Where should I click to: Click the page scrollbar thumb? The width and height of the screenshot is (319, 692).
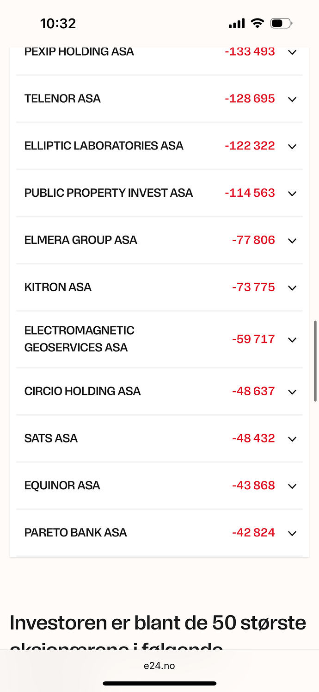[316, 361]
